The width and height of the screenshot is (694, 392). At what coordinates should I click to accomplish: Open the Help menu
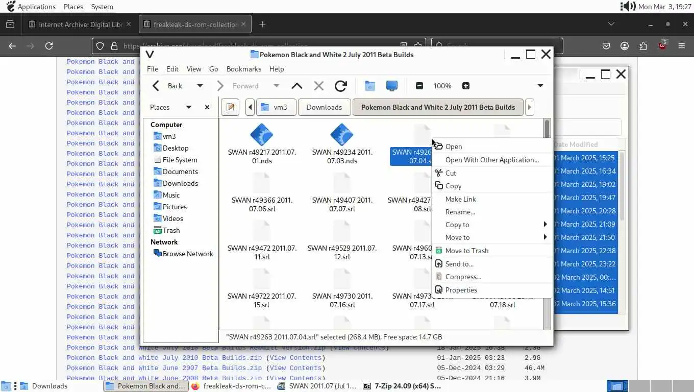point(277,69)
